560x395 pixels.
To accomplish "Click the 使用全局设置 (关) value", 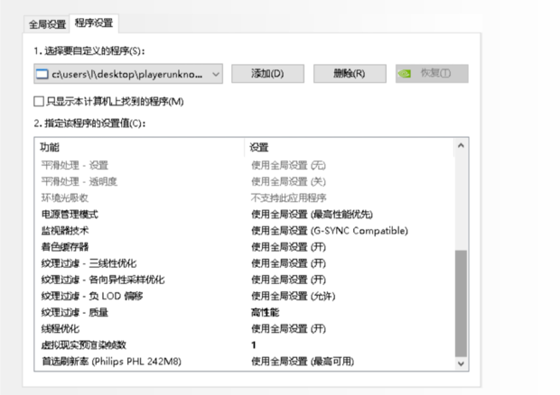I will 288,181.
